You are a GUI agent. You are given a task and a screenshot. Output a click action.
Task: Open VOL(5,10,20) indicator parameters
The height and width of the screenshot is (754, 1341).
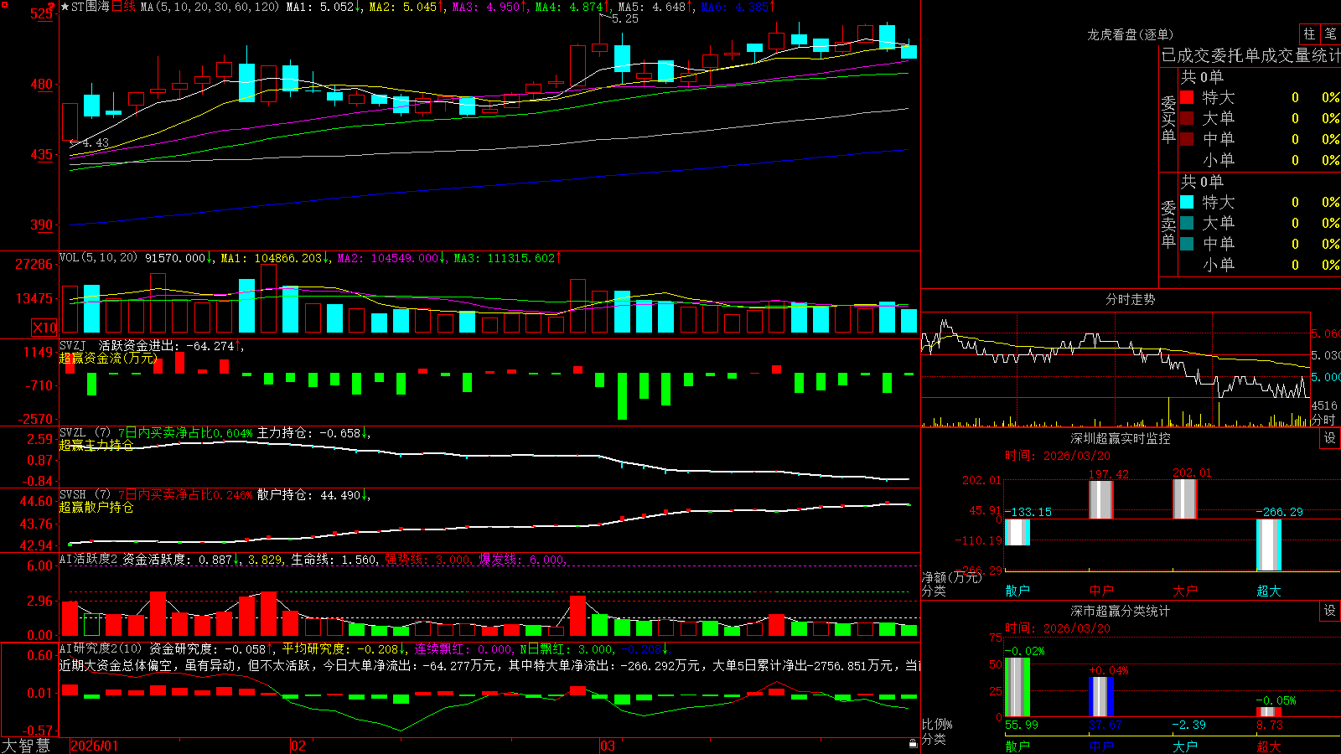(98, 258)
